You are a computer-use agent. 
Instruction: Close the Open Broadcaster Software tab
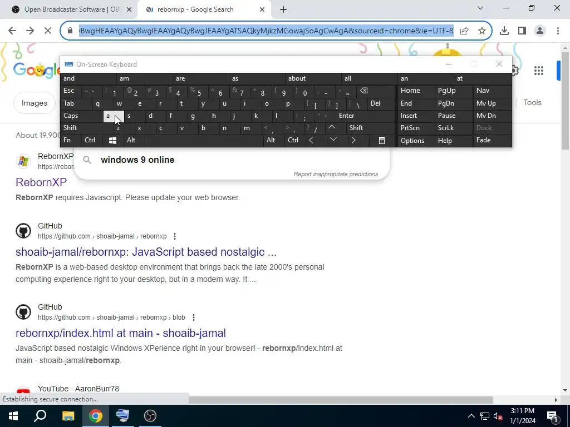tap(129, 10)
